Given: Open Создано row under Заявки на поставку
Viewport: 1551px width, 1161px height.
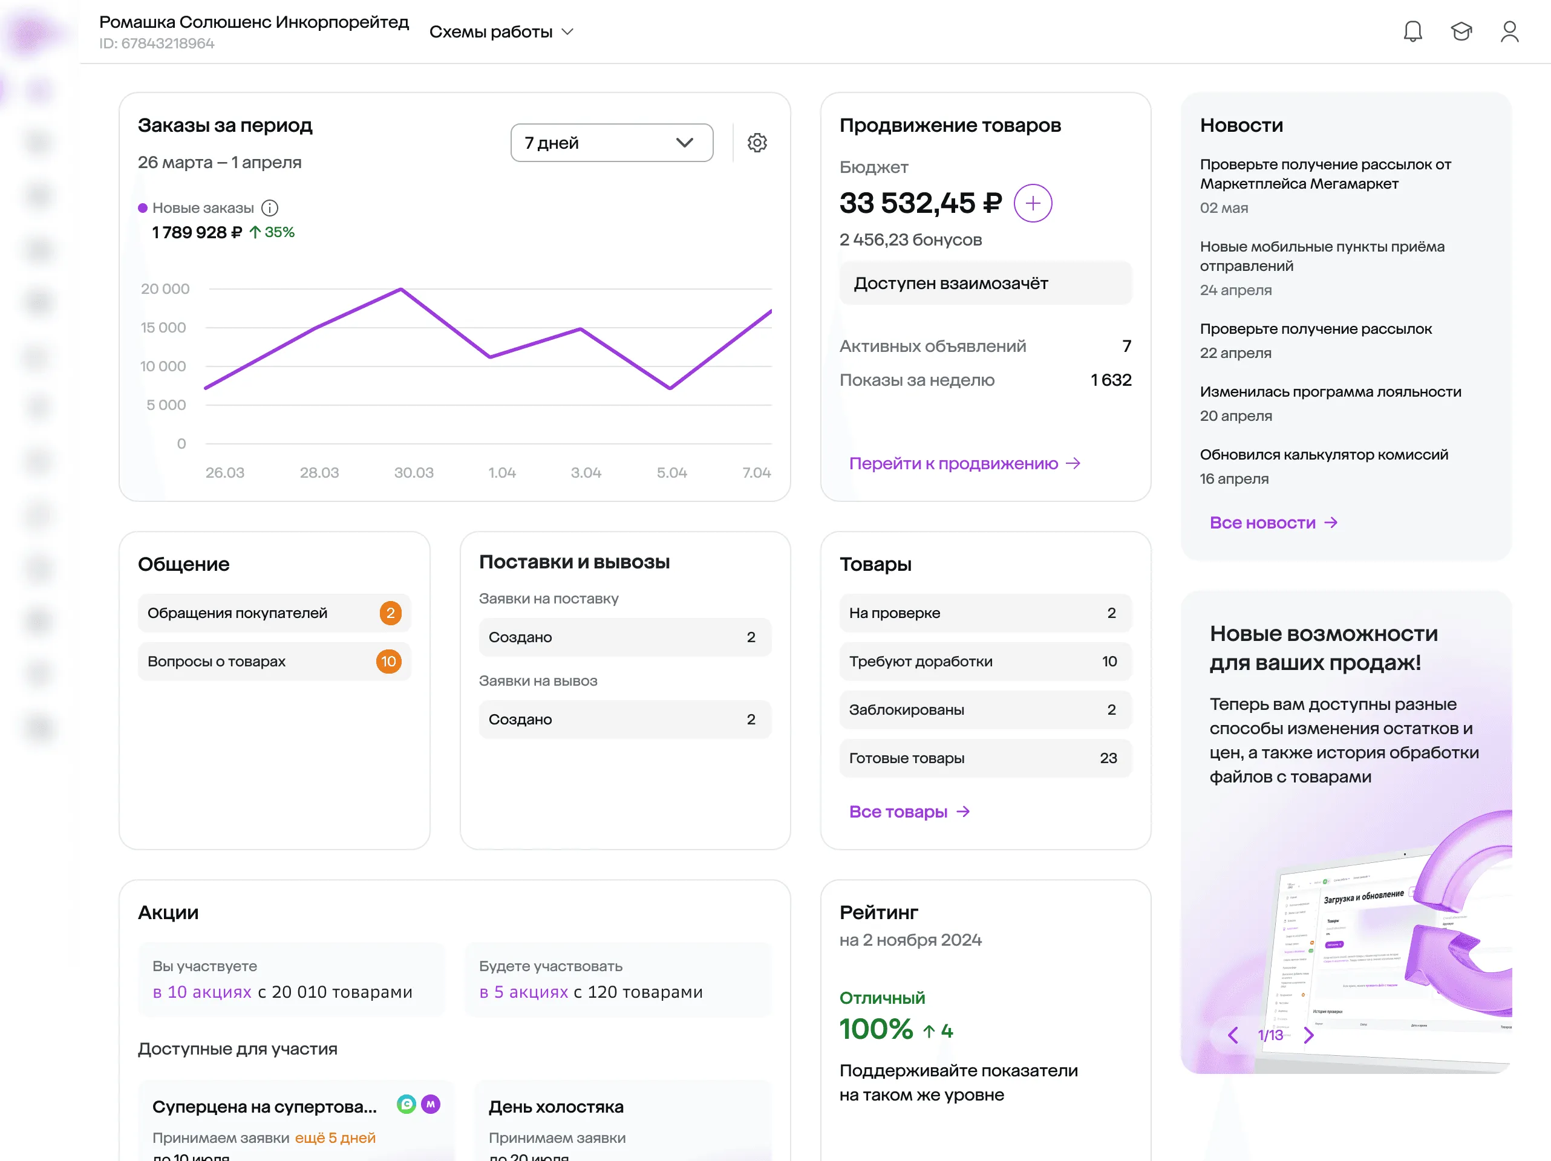Looking at the screenshot, I should point(625,637).
